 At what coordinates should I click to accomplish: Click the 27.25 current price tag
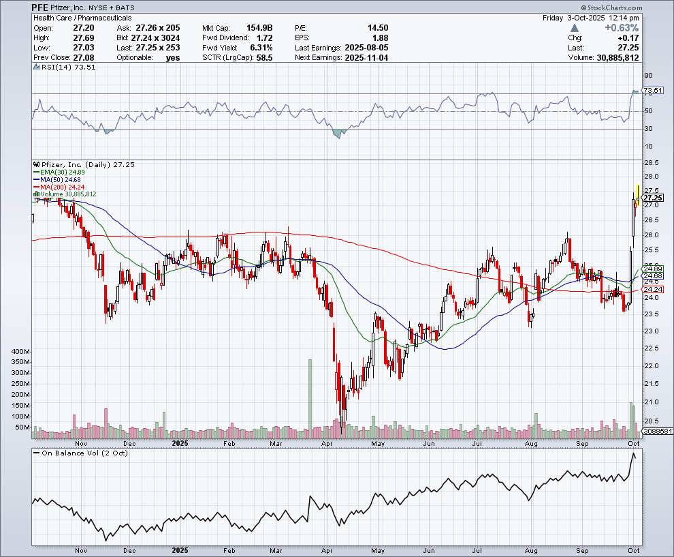[x=652, y=198]
